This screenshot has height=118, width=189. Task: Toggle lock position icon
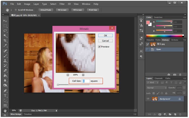click(x=162, y=93)
